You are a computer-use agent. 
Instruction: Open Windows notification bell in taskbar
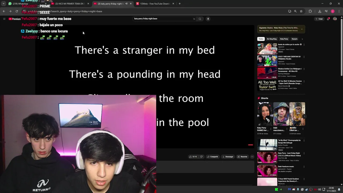[340, 190]
